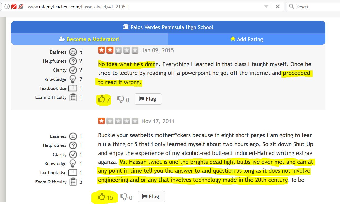Viewport: 340px width, 204px height.
Task: Click the site information icon in address bar
Action: pos(7,7)
